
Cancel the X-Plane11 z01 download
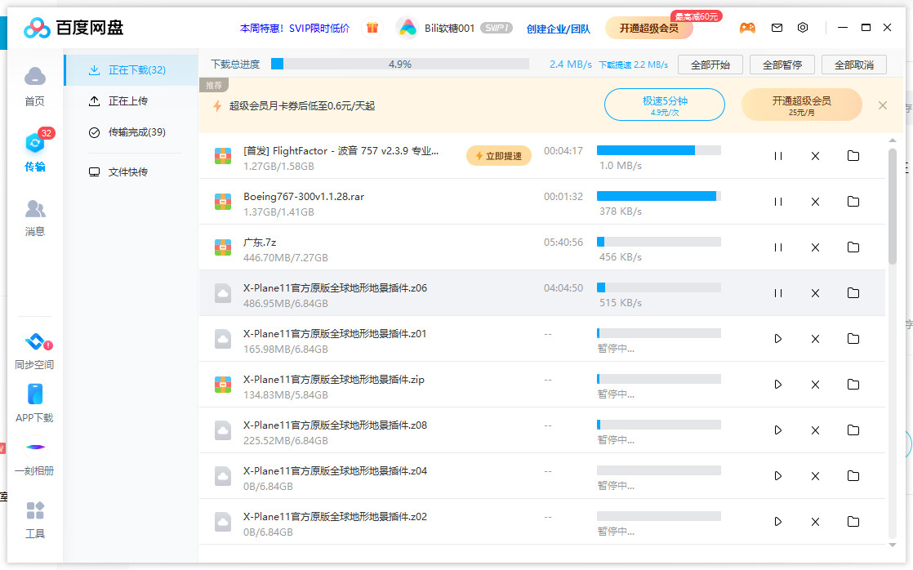click(x=815, y=339)
